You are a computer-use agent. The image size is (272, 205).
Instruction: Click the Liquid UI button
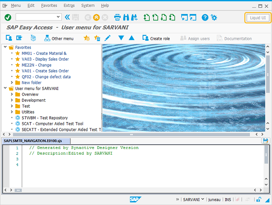coord(258,18)
